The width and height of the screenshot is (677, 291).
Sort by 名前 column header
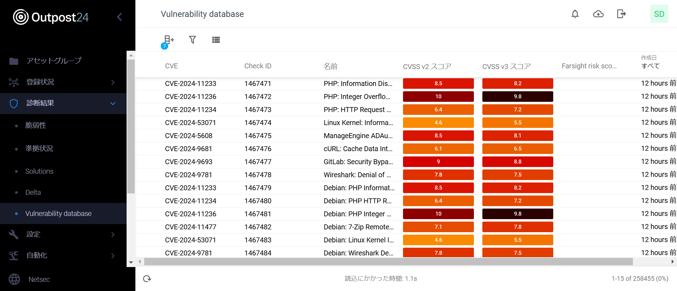pos(330,66)
